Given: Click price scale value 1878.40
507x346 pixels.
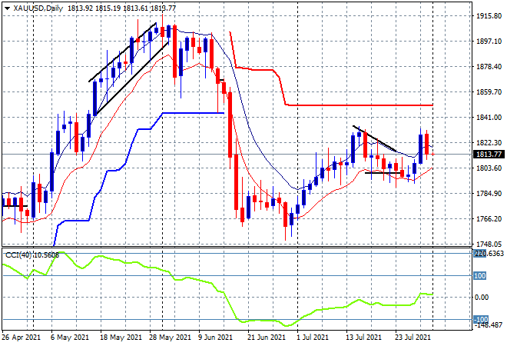Looking at the screenshot, I should point(489,66).
